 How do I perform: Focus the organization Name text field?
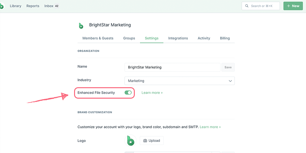[172, 67]
